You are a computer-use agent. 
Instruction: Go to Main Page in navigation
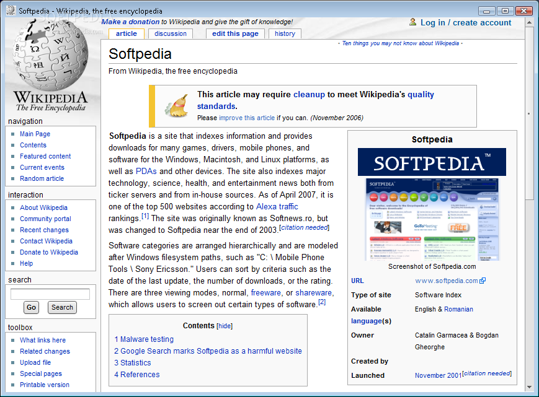[x=35, y=134]
